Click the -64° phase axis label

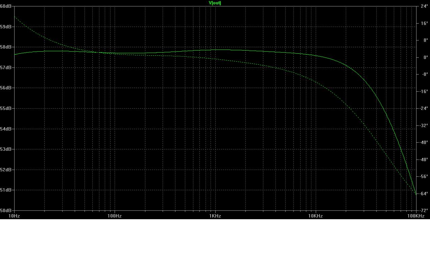pyautogui.click(x=424, y=193)
